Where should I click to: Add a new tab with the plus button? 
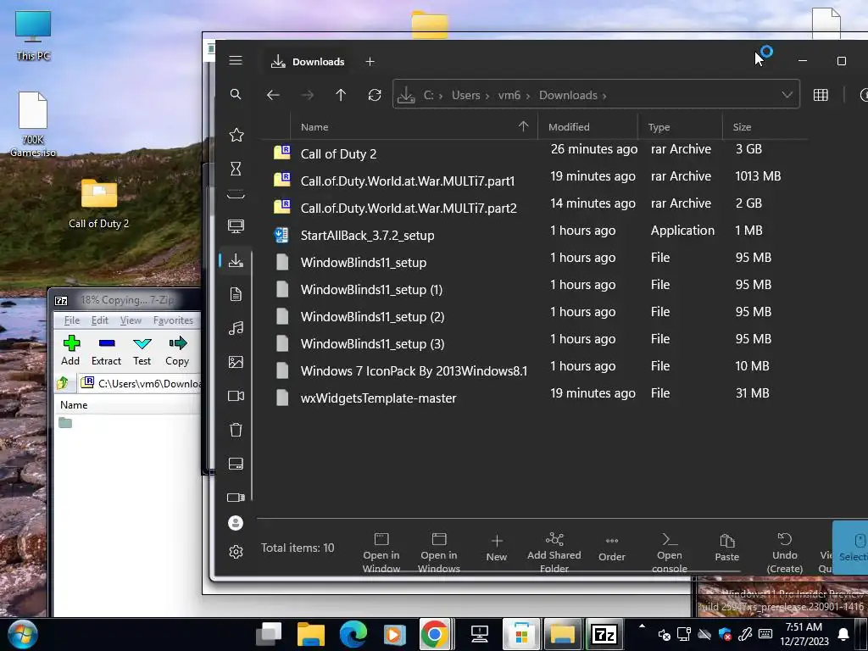(x=370, y=61)
